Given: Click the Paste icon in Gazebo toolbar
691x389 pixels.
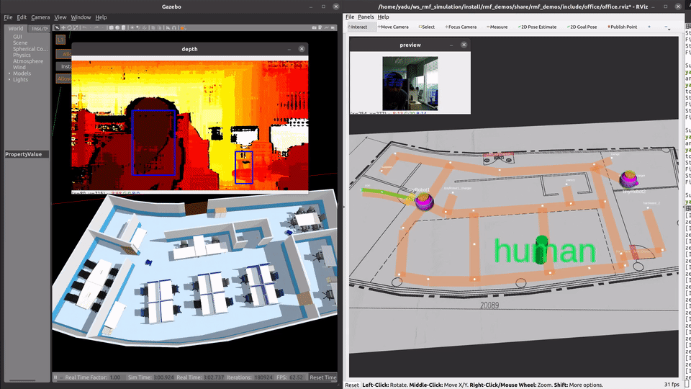Looking at the screenshot, I should (x=160, y=27).
